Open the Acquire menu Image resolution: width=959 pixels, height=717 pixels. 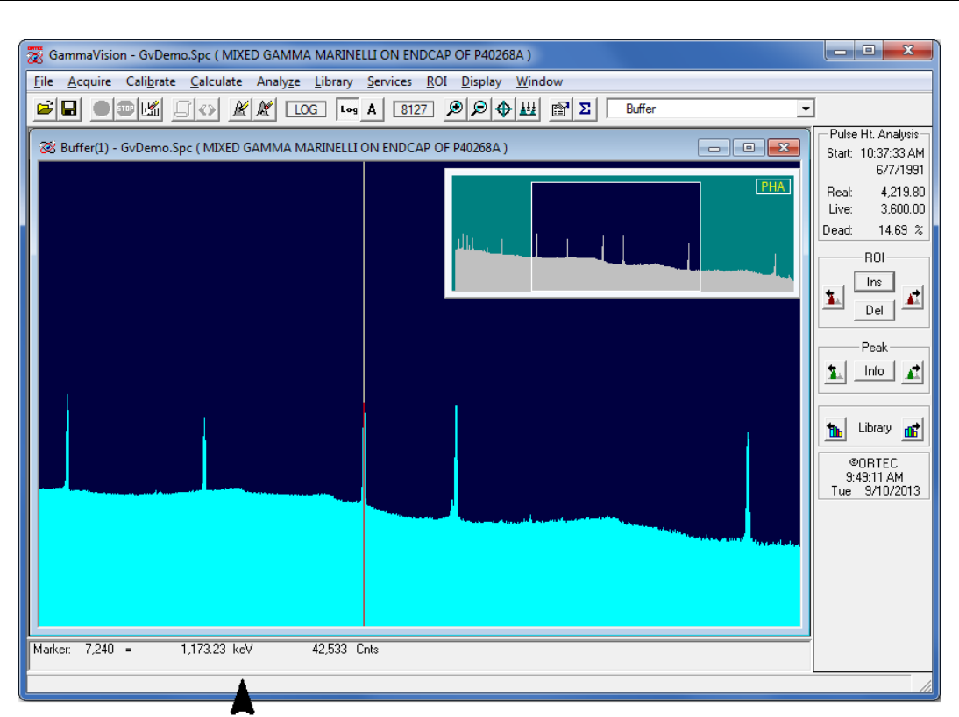coord(89,81)
